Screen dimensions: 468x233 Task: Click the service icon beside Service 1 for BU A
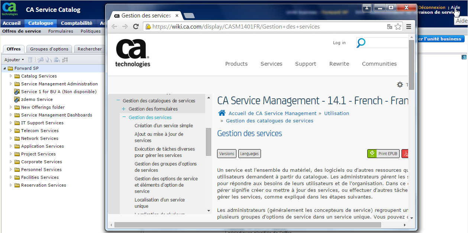[x=17, y=92]
